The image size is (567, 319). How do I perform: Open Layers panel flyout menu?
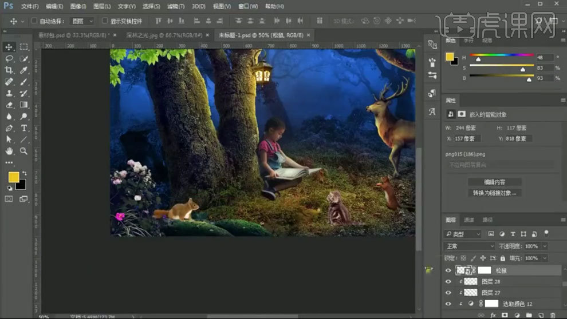point(562,220)
